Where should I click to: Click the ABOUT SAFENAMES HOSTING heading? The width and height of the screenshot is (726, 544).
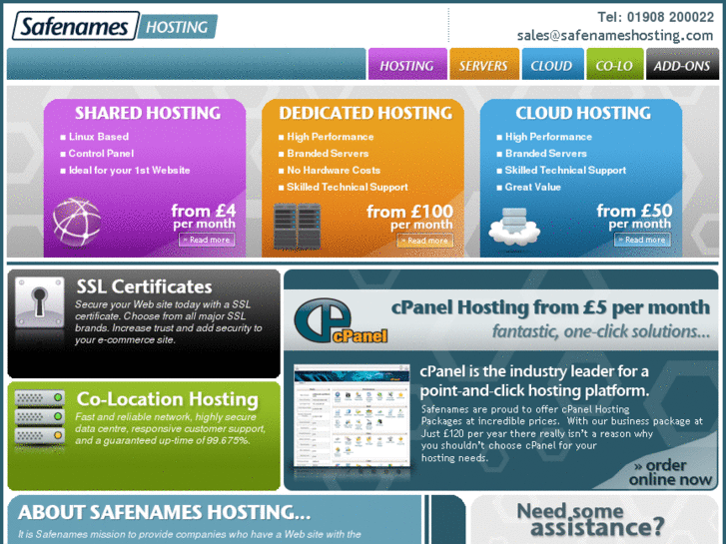(x=164, y=512)
